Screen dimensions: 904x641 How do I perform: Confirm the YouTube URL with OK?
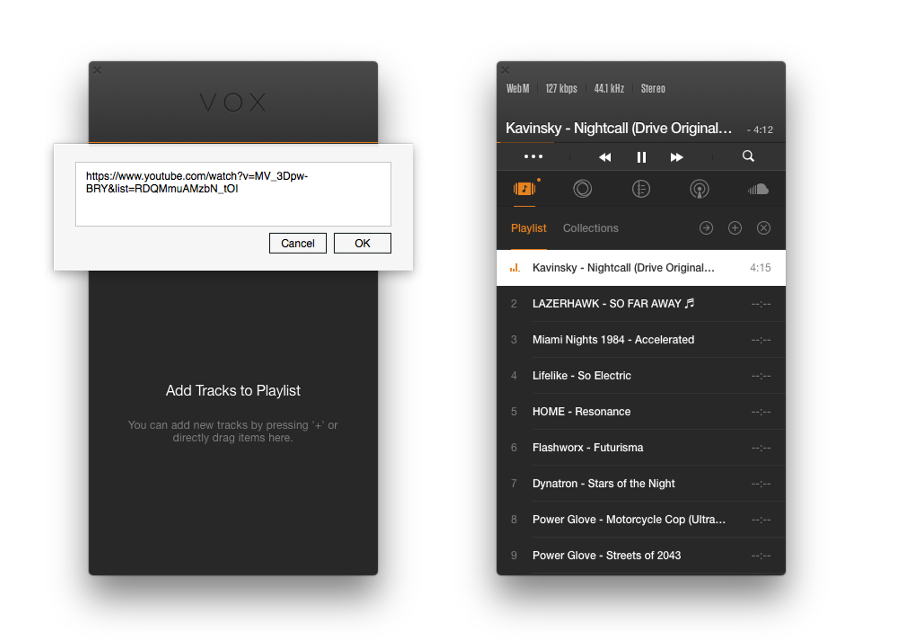pyautogui.click(x=362, y=243)
